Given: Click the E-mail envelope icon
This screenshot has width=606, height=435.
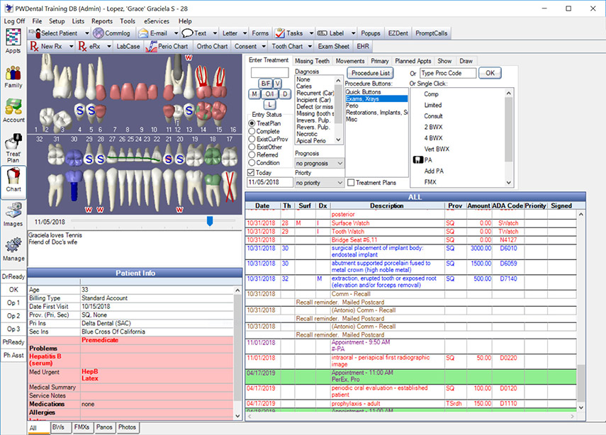Looking at the screenshot, I should 143,33.
